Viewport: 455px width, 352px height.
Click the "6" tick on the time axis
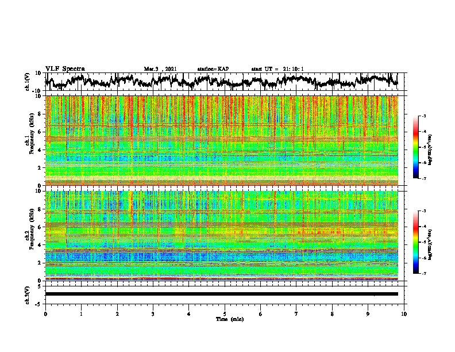point(261,314)
